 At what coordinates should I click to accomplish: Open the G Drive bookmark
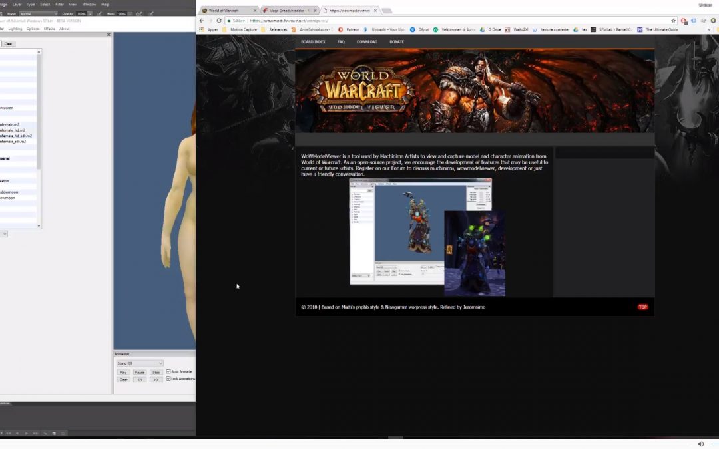[490, 29]
